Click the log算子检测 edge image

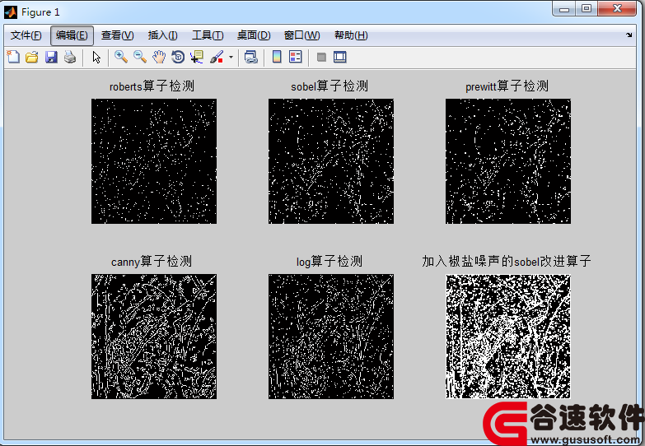click(x=331, y=337)
